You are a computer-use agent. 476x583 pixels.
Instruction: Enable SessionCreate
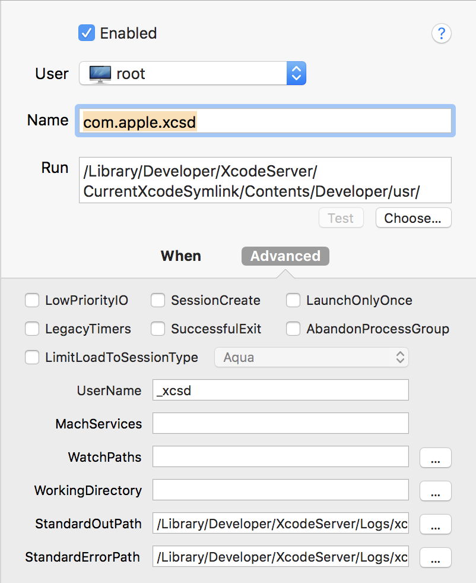(x=158, y=300)
